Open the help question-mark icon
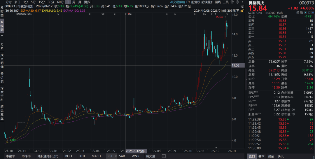This screenshot has height=159, width=315. click(237, 2)
